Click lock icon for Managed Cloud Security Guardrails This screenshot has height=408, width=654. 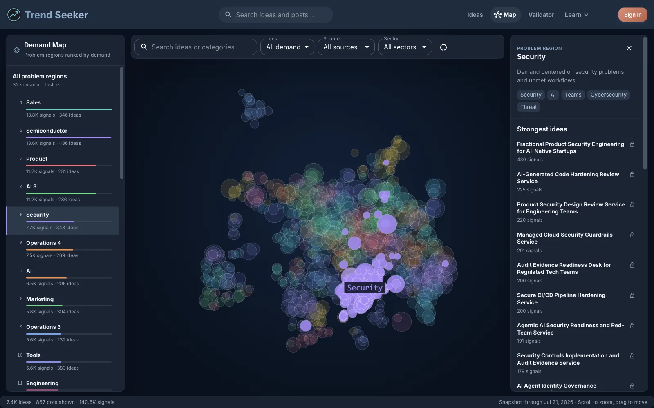[632, 235]
